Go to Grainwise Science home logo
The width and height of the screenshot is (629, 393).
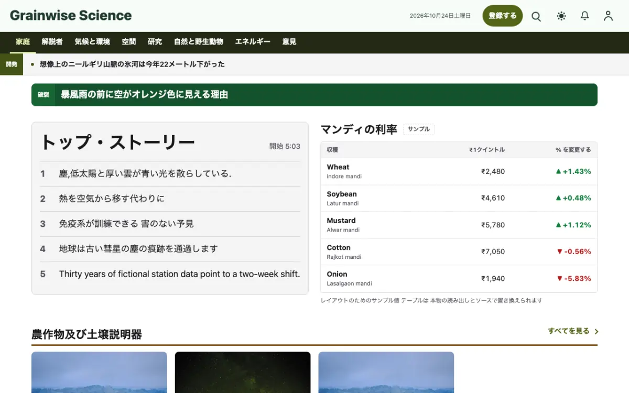71,16
